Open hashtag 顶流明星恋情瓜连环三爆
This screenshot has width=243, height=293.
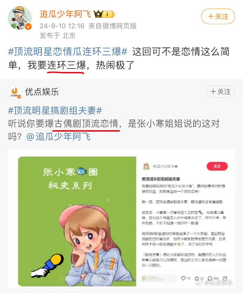[68, 52]
